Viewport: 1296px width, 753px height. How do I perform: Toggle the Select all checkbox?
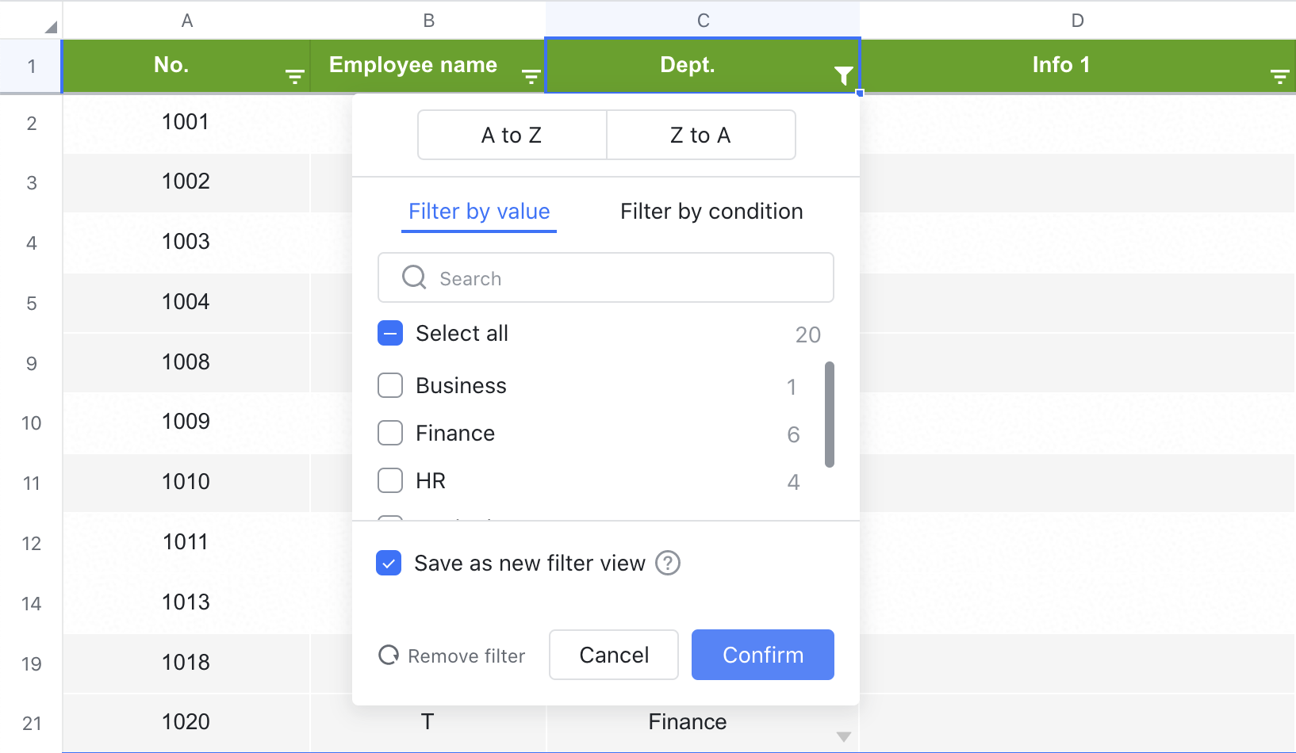pos(390,334)
